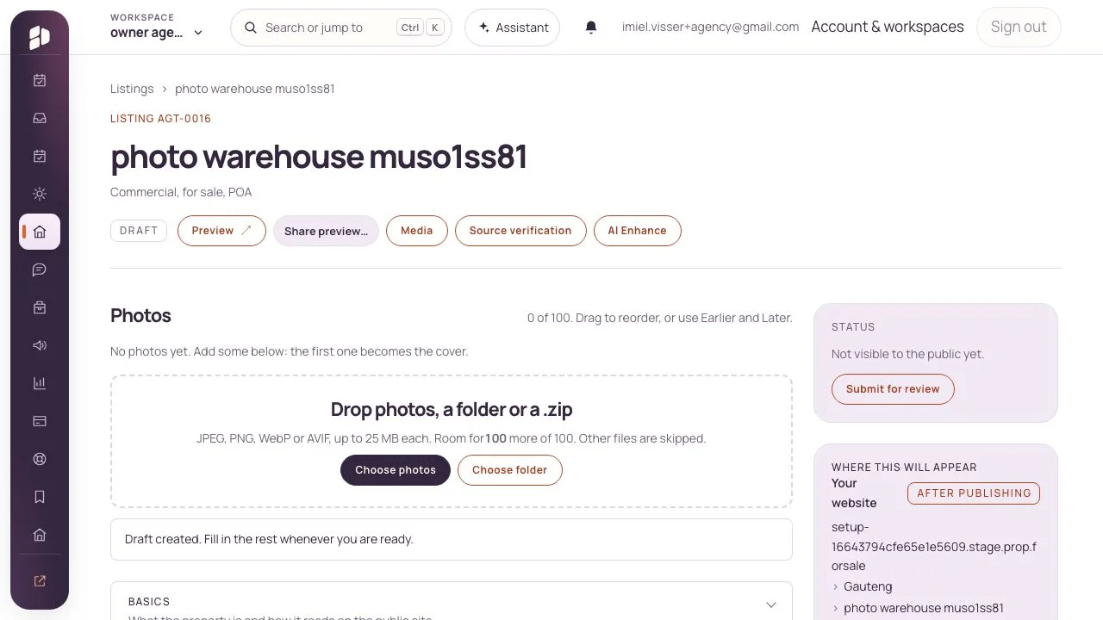Image resolution: width=1103 pixels, height=620 pixels.
Task: Click Share preview… button
Action: (x=326, y=231)
